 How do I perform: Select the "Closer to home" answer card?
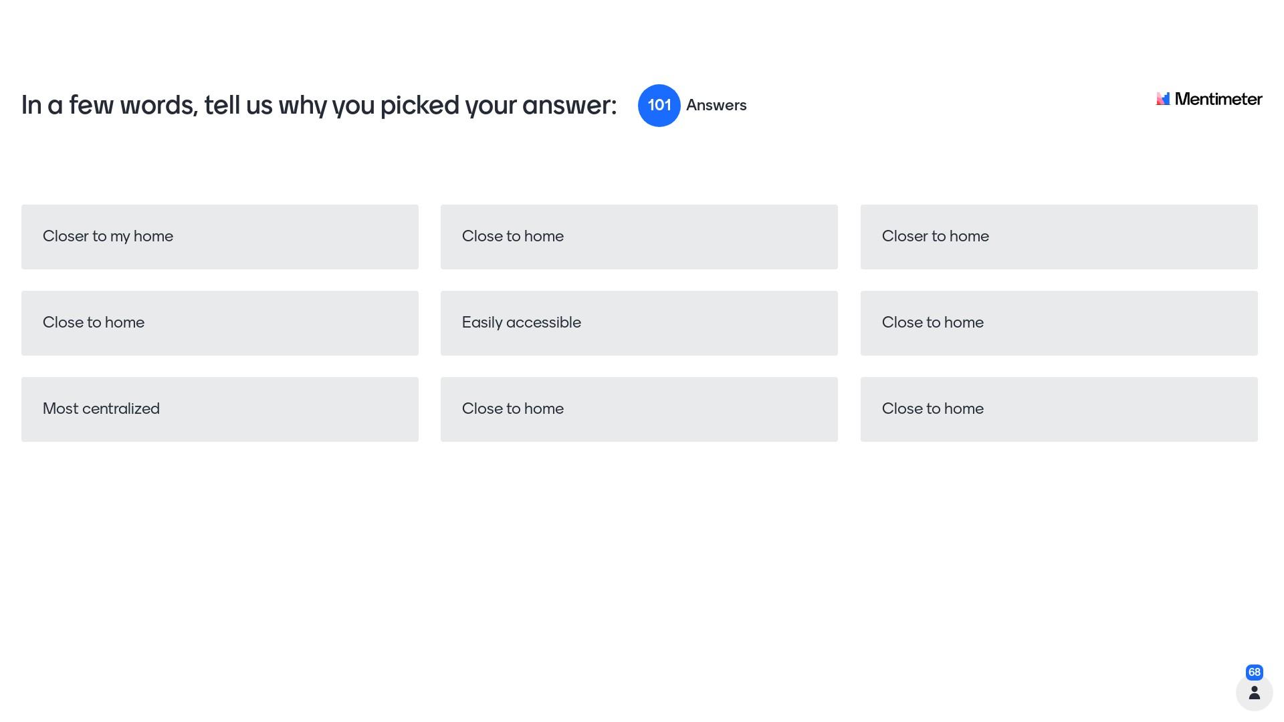point(1059,237)
